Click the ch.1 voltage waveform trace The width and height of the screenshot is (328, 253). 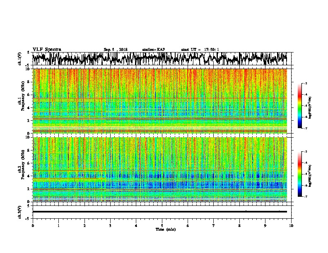pyautogui.click(x=159, y=59)
